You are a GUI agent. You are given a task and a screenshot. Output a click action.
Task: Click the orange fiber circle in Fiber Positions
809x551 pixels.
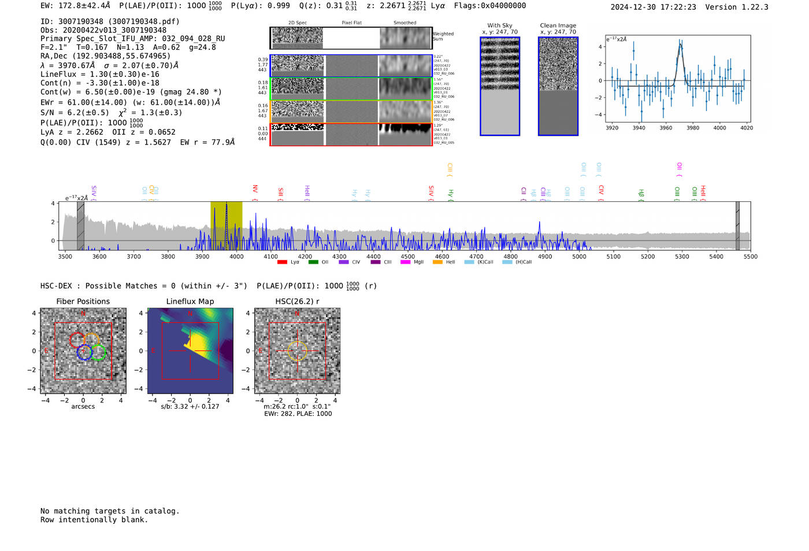tap(91, 340)
